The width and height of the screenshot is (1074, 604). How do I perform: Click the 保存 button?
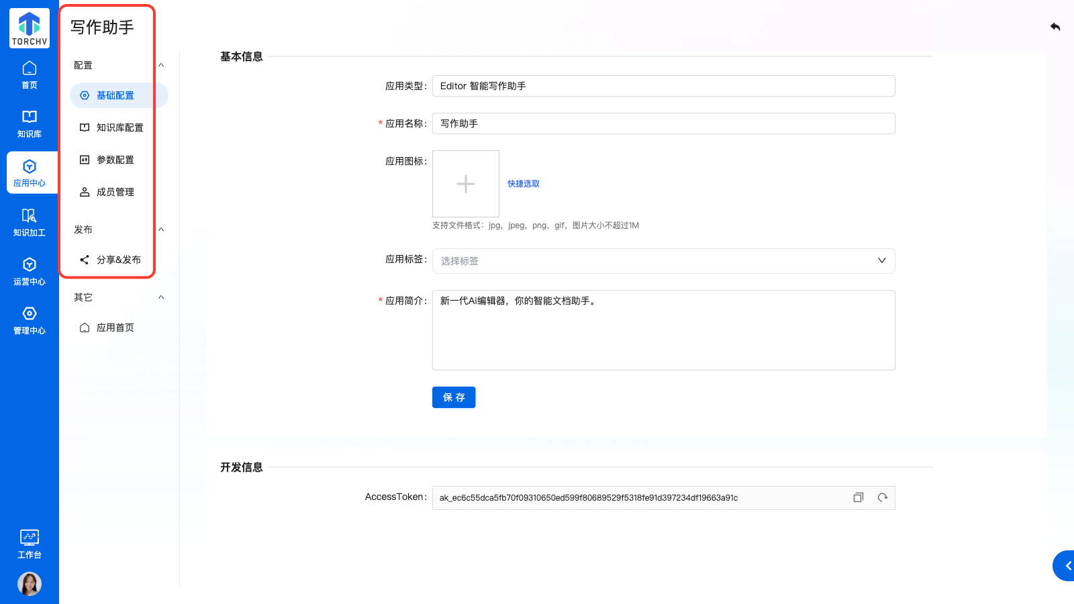click(x=454, y=397)
